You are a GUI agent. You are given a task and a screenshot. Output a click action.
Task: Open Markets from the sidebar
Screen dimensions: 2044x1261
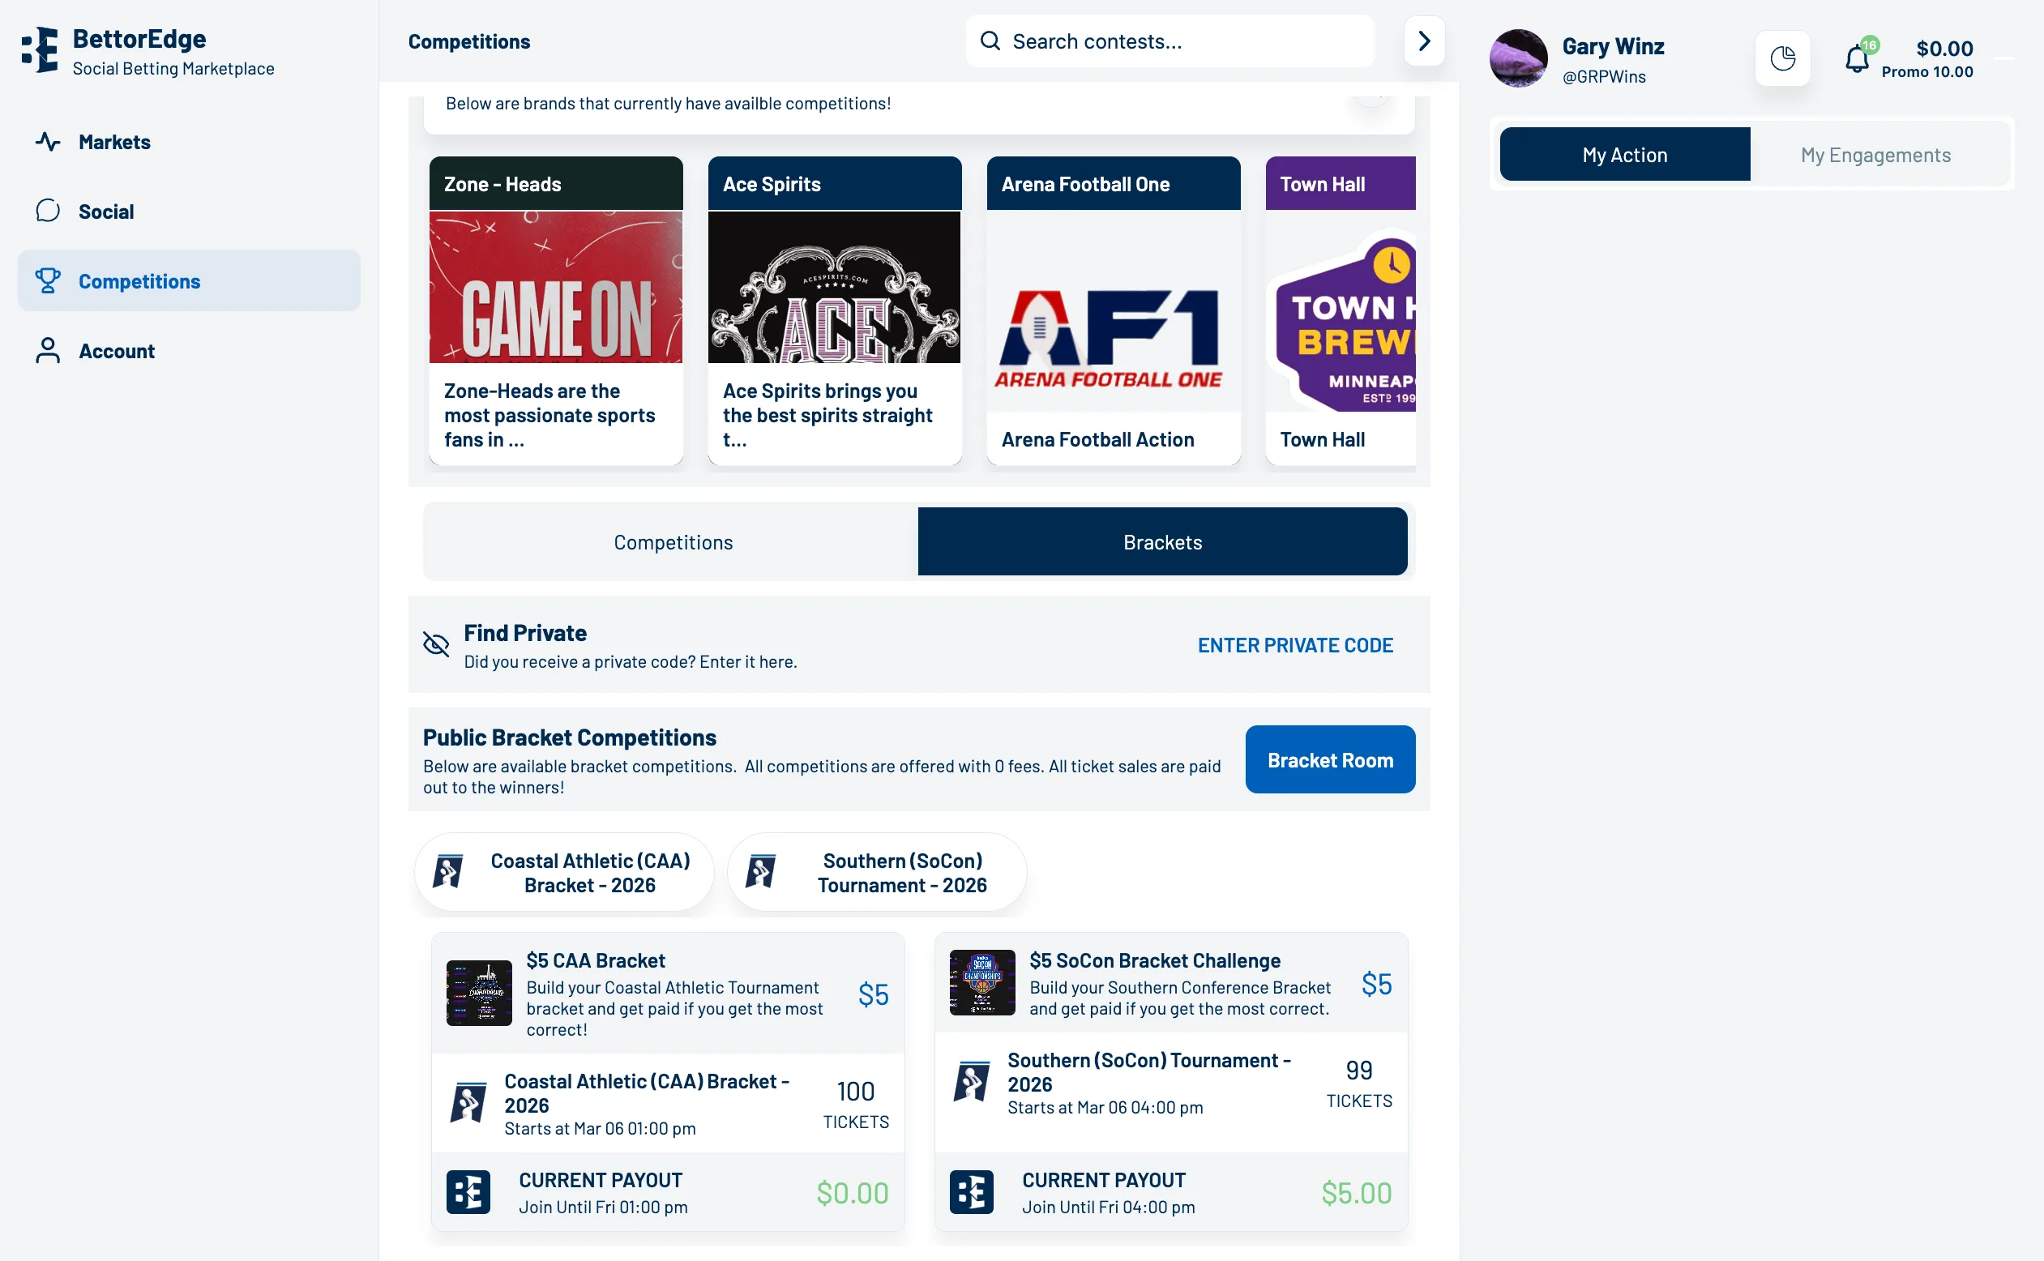(189, 142)
